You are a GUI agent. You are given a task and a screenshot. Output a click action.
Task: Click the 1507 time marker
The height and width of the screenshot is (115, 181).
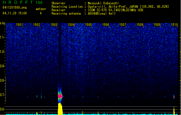pyautogui.click(x=123, y=25)
